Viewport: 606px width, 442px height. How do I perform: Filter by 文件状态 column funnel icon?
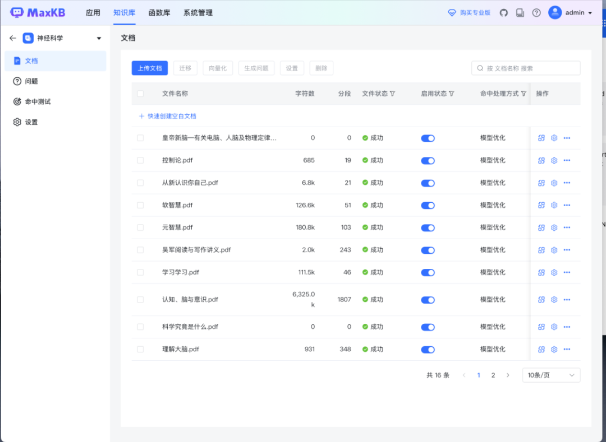point(393,94)
